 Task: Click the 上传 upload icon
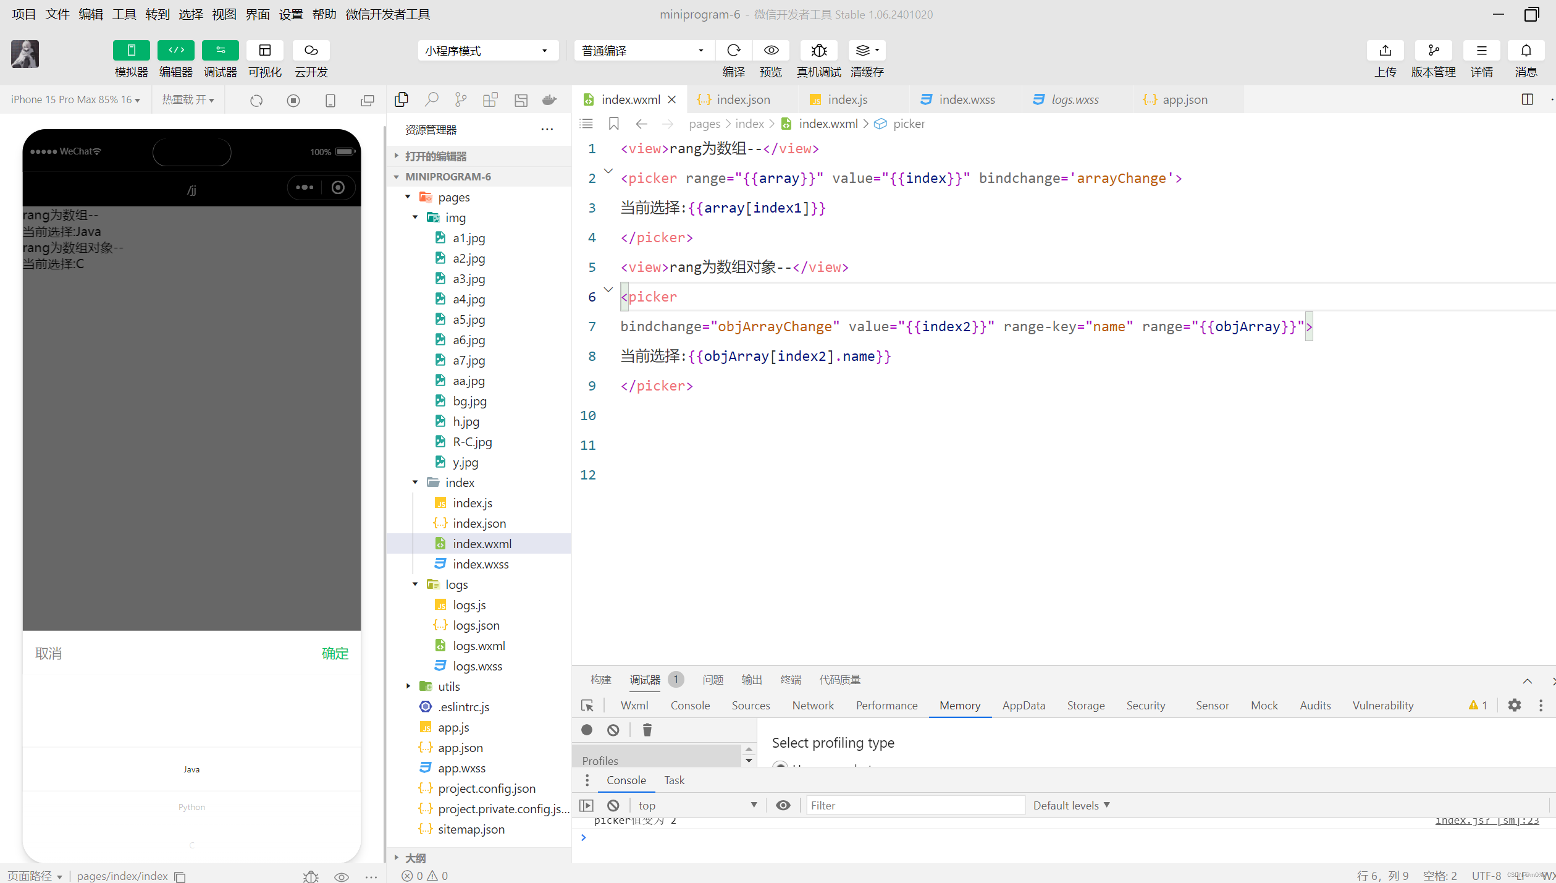pyautogui.click(x=1385, y=51)
